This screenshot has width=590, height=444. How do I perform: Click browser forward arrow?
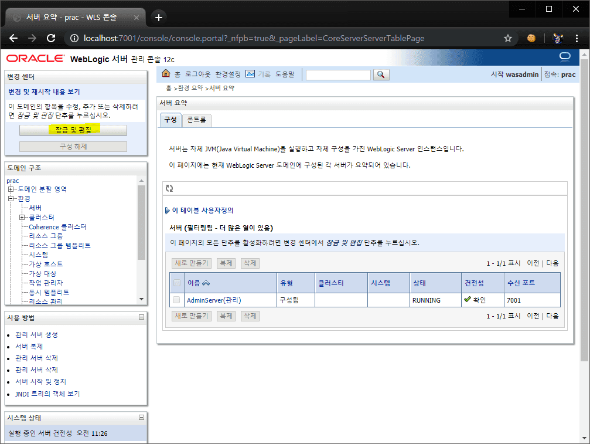click(x=32, y=38)
